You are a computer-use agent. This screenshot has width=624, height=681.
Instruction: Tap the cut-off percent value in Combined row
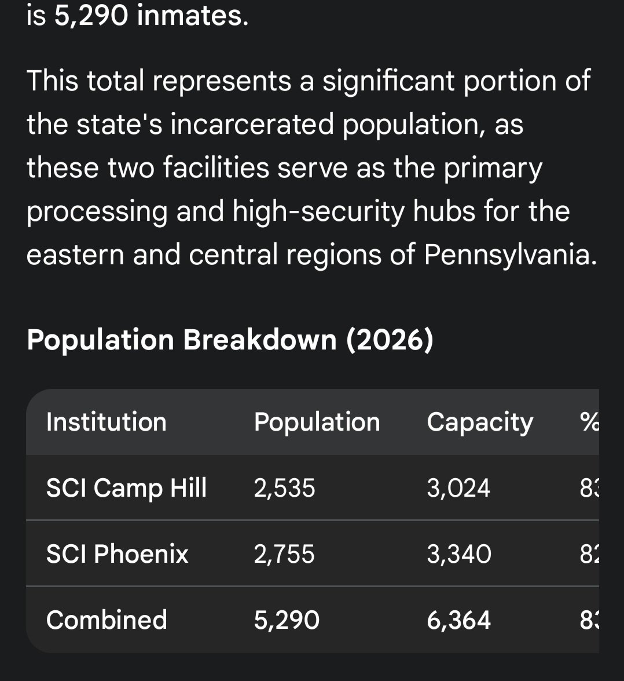[590, 620]
